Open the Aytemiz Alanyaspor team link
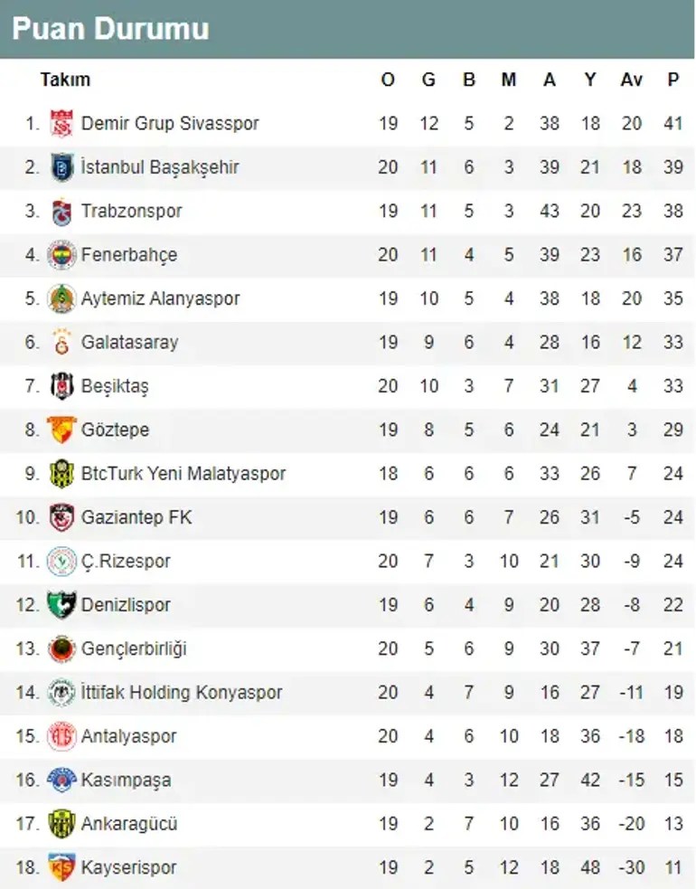 [160, 298]
